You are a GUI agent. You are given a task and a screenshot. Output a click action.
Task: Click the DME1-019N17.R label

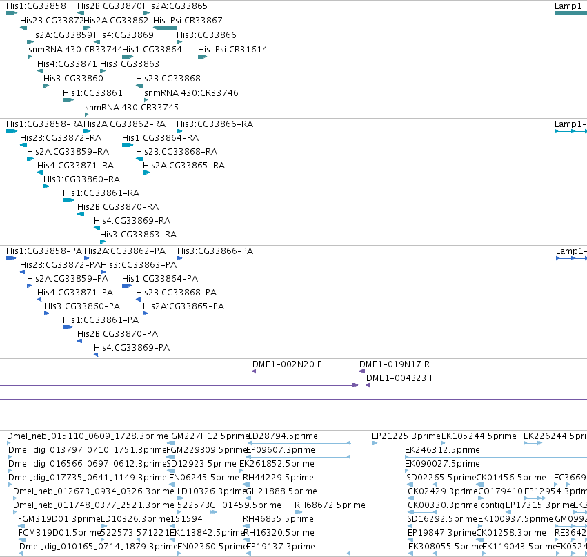point(395,364)
